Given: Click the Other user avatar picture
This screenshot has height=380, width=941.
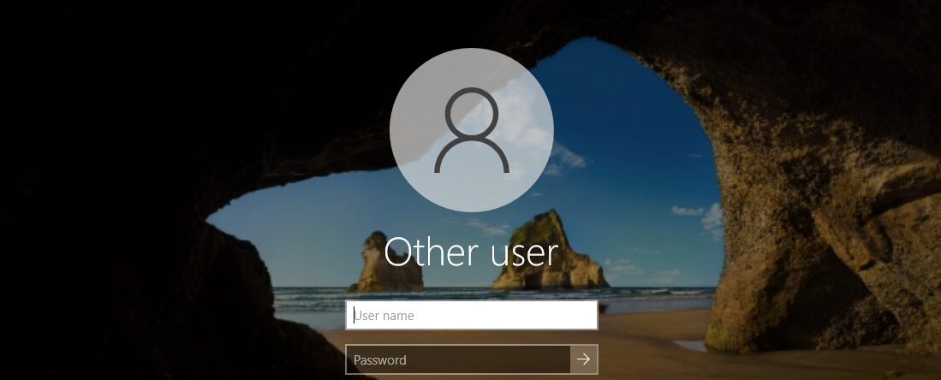Looking at the screenshot, I should (472, 130).
